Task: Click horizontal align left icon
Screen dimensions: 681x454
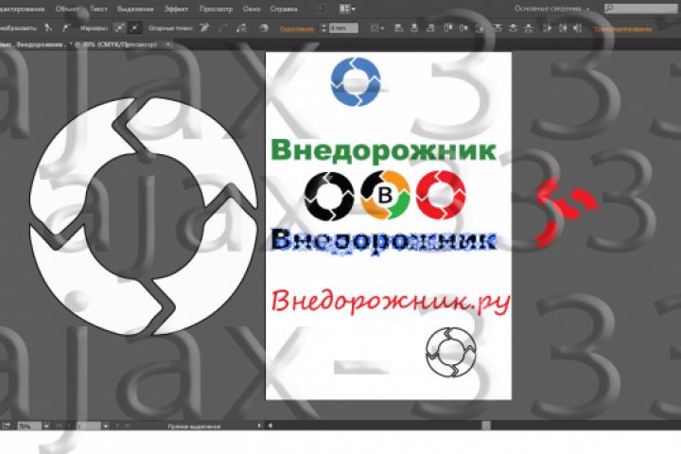Action: pyautogui.click(x=399, y=28)
